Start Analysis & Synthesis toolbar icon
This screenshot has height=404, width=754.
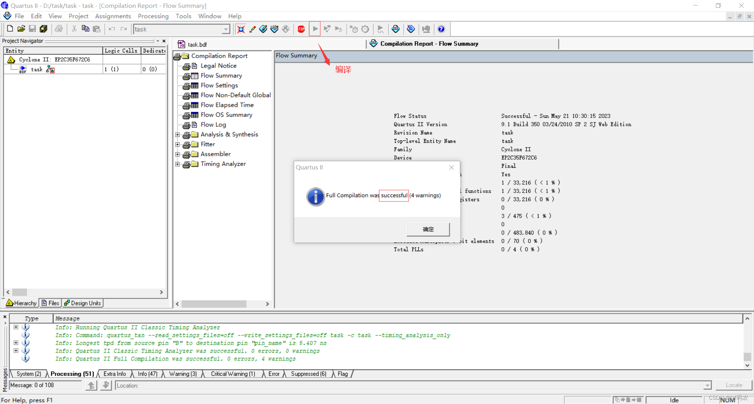327,29
